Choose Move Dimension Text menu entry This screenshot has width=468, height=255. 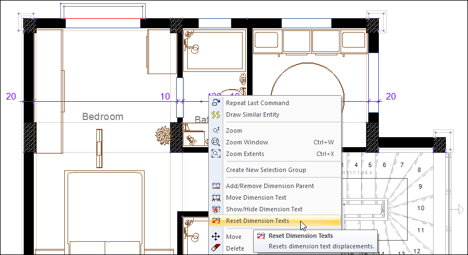[x=256, y=197]
